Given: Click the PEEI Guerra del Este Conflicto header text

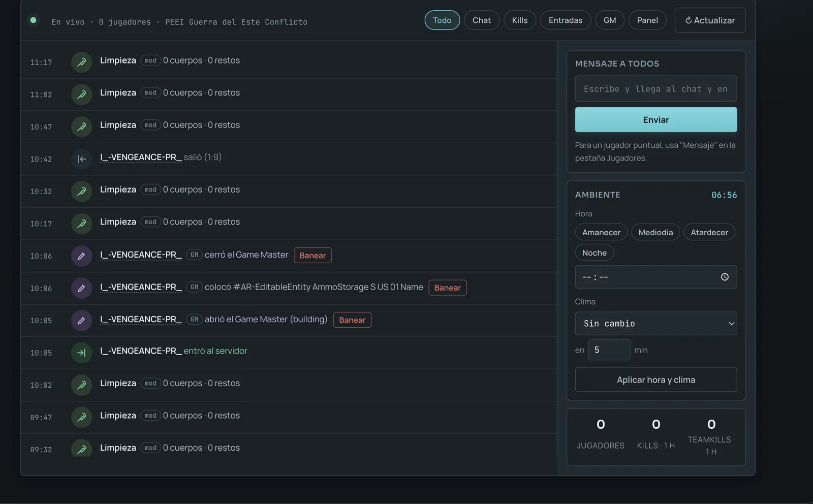Looking at the screenshot, I should [236, 22].
